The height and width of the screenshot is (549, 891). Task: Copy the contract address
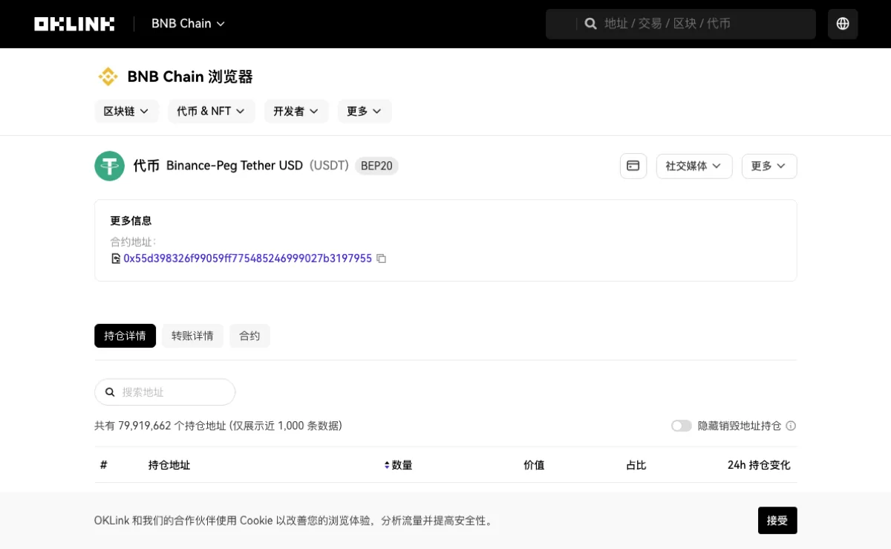382,259
